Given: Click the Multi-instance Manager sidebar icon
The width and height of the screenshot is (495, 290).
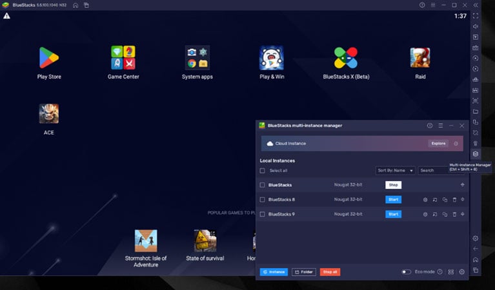Looking at the screenshot, I should tap(476, 154).
